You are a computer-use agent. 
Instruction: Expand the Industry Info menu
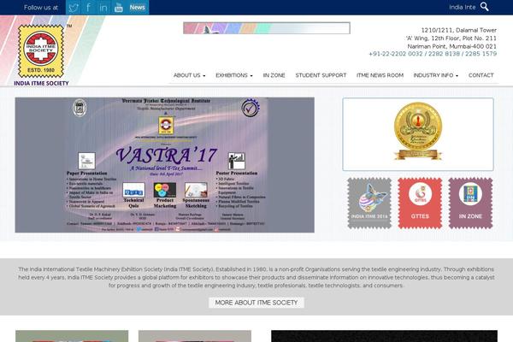tap(435, 75)
